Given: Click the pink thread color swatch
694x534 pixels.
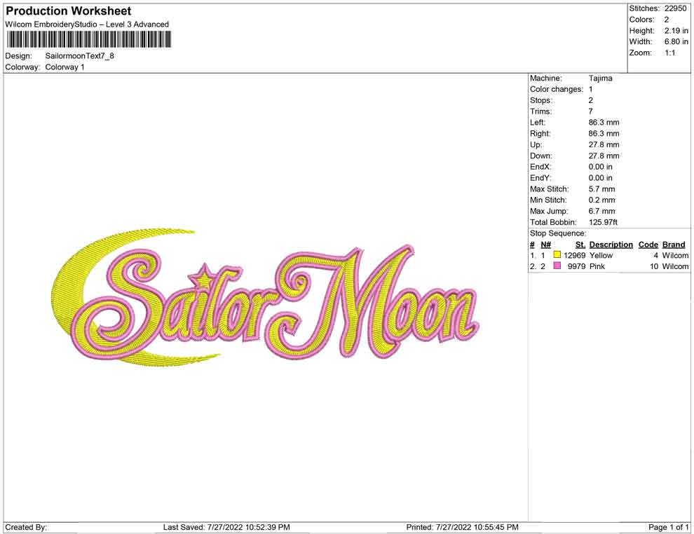Looking at the screenshot, I should [557, 266].
